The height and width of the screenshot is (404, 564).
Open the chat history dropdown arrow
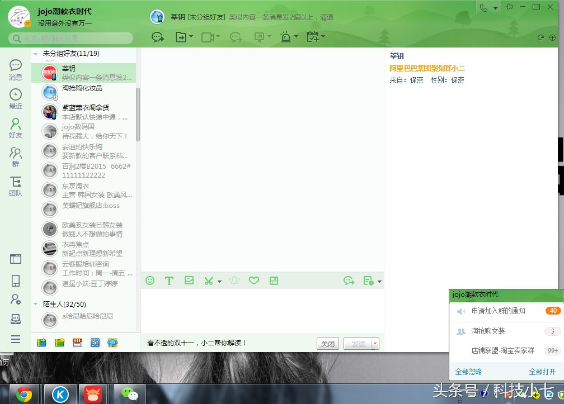(x=380, y=281)
